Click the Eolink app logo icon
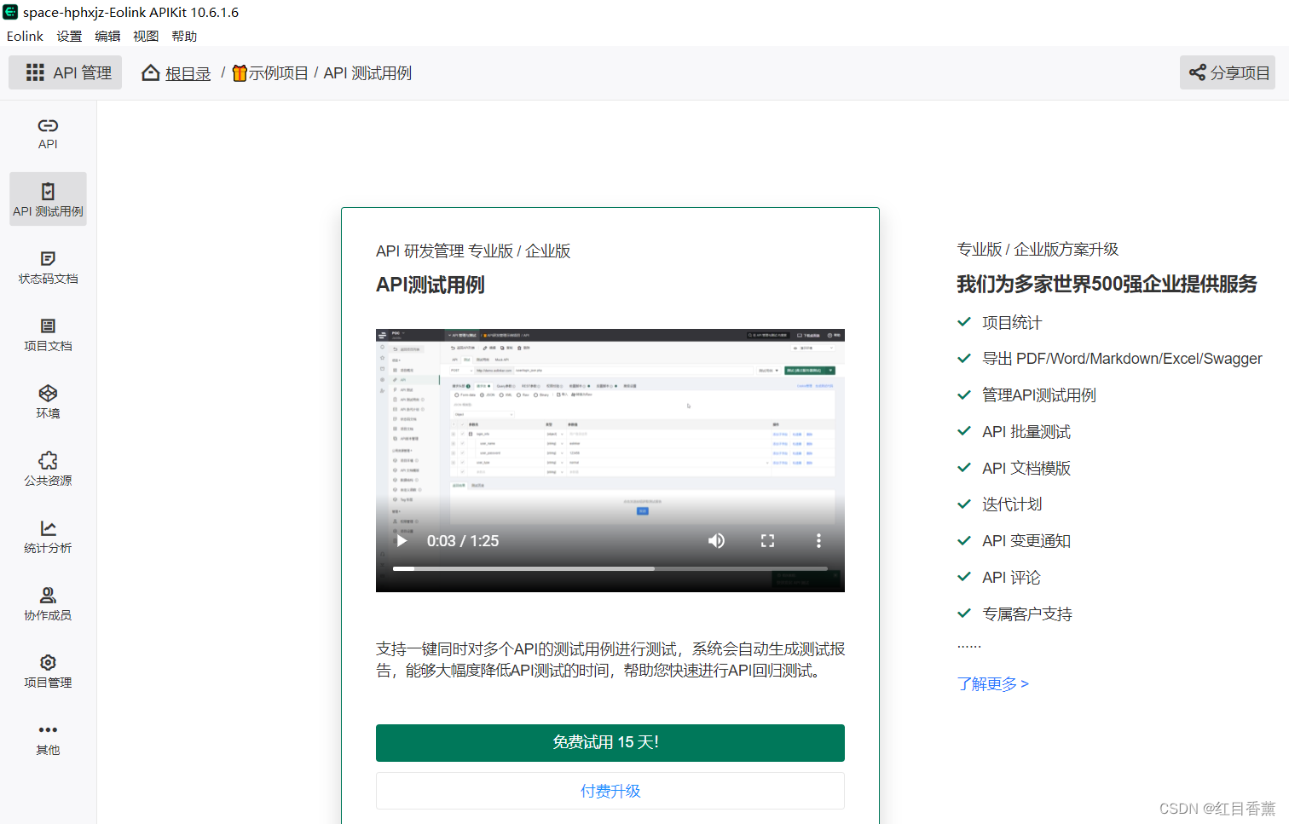The width and height of the screenshot is (1289, 824). coord(10,12)
